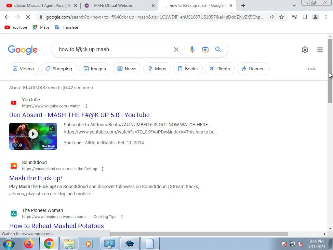Open more options for YouTube result
Viewport: 333px width, 250px height.
(x=86, y=106)
